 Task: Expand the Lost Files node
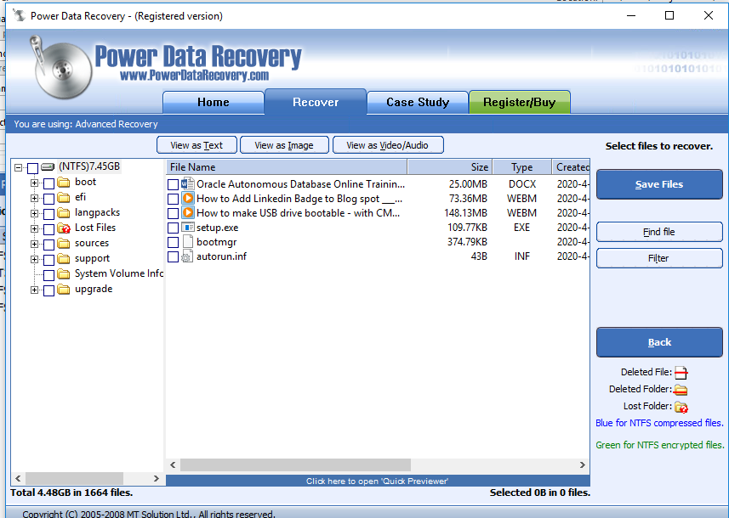(34, 228)
